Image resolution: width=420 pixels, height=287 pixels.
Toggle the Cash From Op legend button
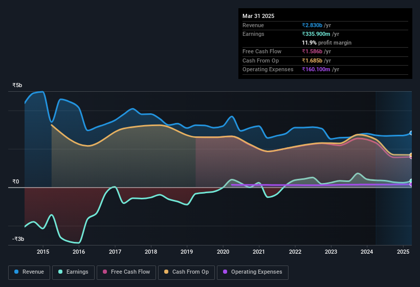point(186,272)
